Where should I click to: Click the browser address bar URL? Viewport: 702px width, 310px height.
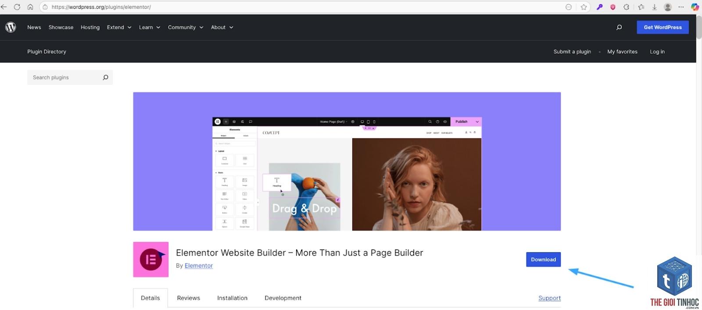101,7
